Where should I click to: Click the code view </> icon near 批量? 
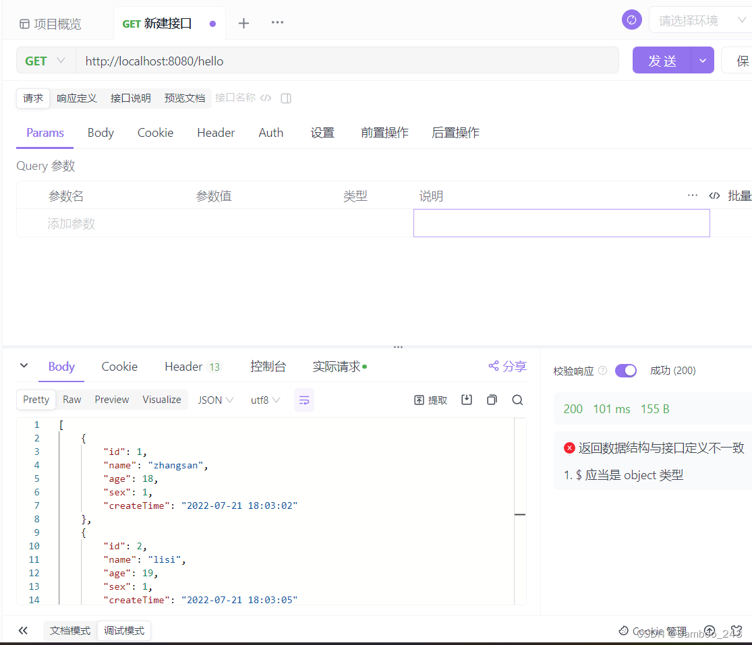714,195
